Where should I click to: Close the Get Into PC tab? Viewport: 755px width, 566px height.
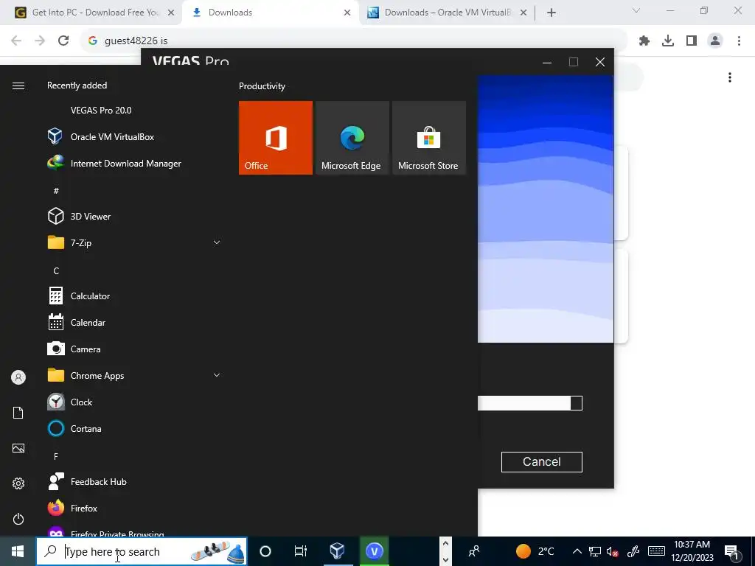point(171,13)
